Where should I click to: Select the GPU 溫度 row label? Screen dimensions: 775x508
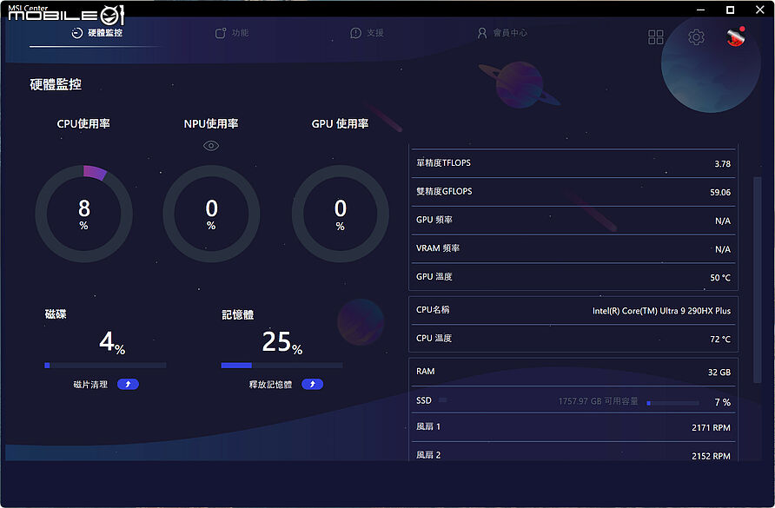coord(434,277)
